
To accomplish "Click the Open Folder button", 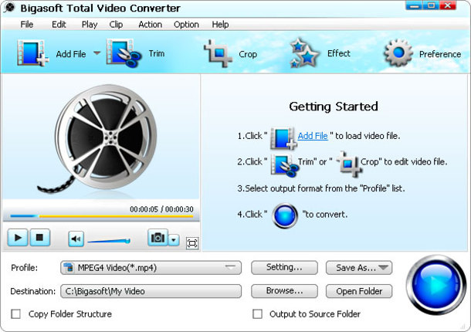I will (x=359, y=291).
